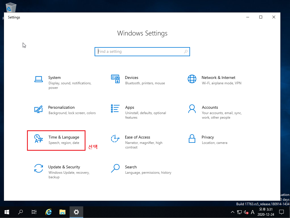Open System settings via its title
The width and height of the screenshot is (290, 218).
coord(54,78)
